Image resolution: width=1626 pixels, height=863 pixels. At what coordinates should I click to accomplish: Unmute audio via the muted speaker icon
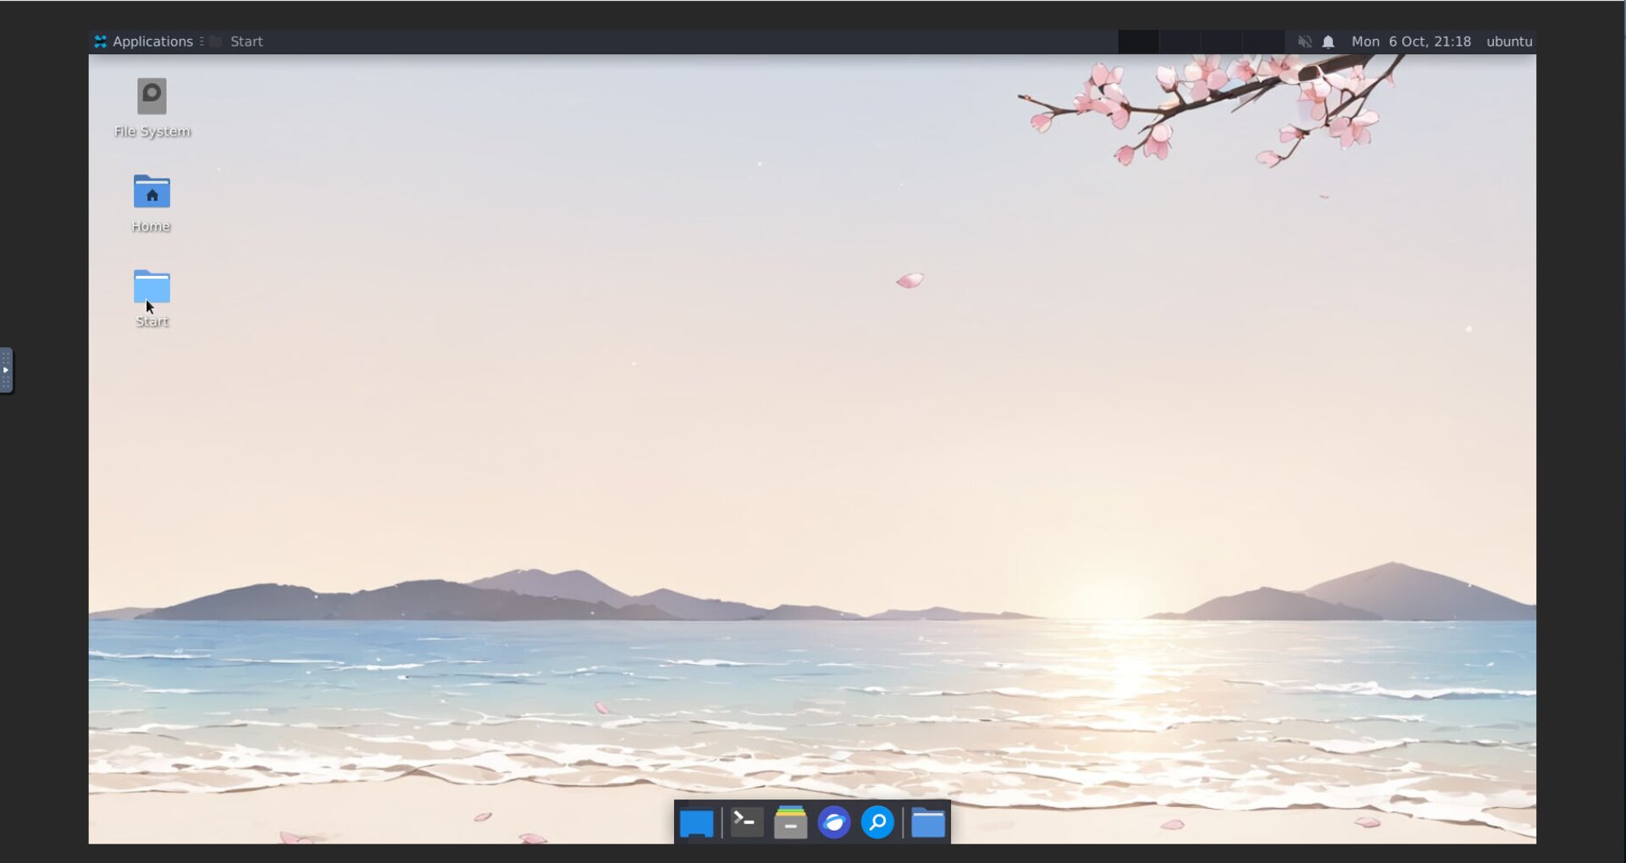(x=1304, y=41)
